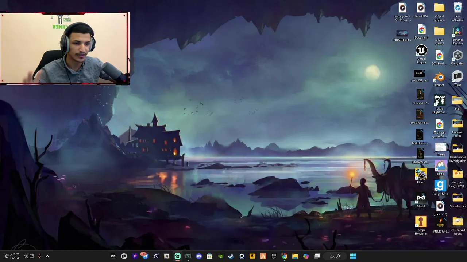Open Steam from the taskbar
Viewport: 467px width, 262px height.
coord(231,256)
